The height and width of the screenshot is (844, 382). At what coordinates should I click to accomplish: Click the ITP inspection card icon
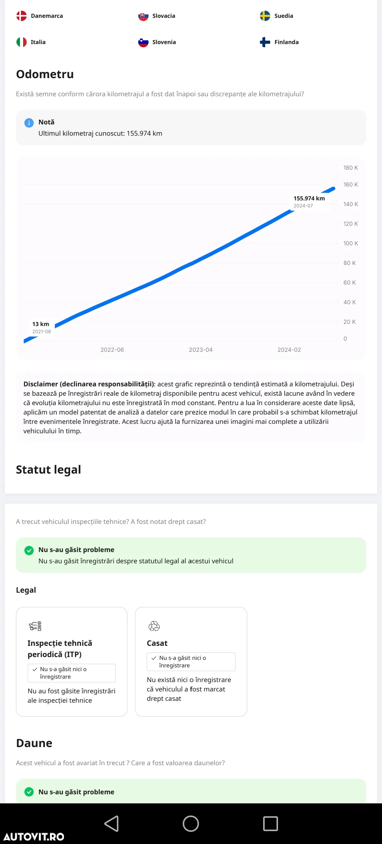(35, 626)
